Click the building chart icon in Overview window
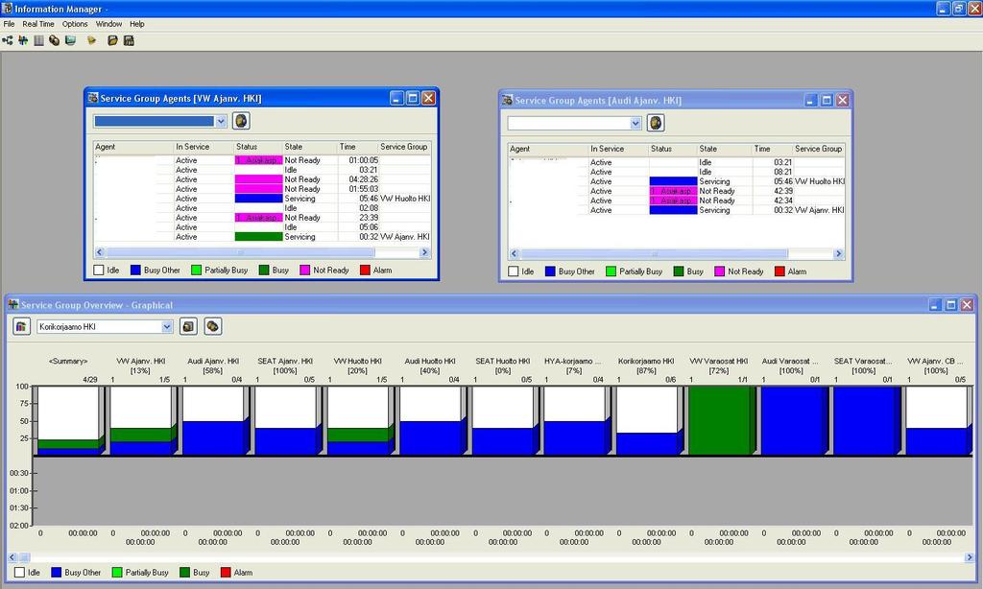This screenshot has height=589, width=983. (22, 326)
